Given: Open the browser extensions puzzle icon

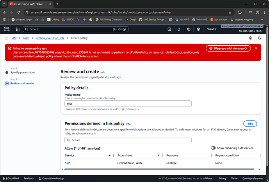Looking at the screenshot, I should point(240,12).
